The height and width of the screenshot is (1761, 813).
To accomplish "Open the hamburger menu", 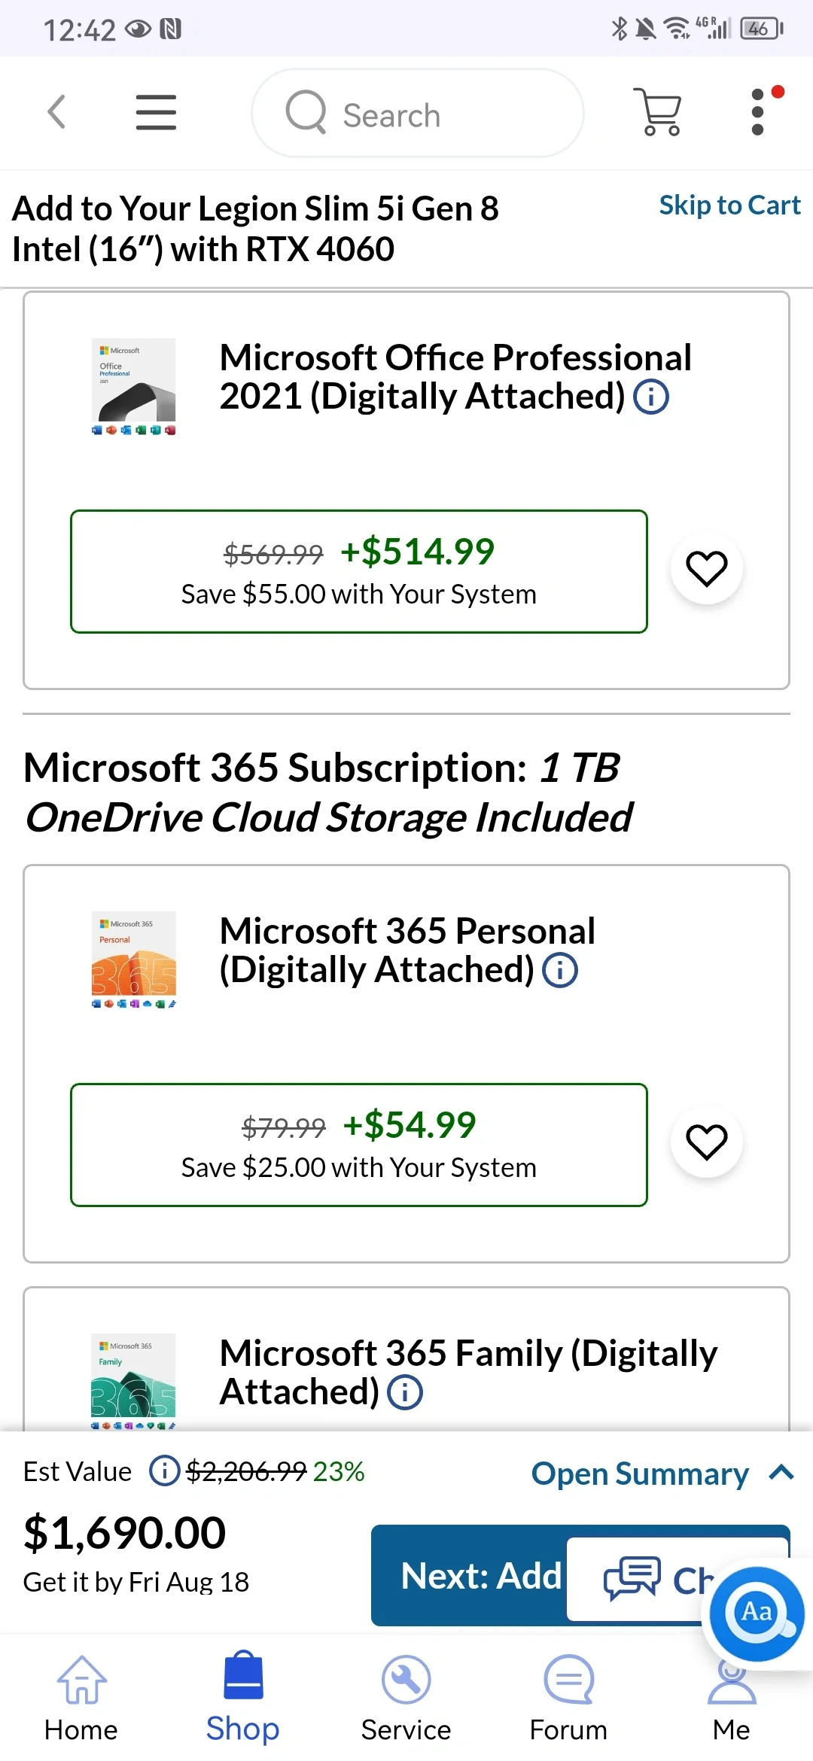I will click(x=156, y=113).
